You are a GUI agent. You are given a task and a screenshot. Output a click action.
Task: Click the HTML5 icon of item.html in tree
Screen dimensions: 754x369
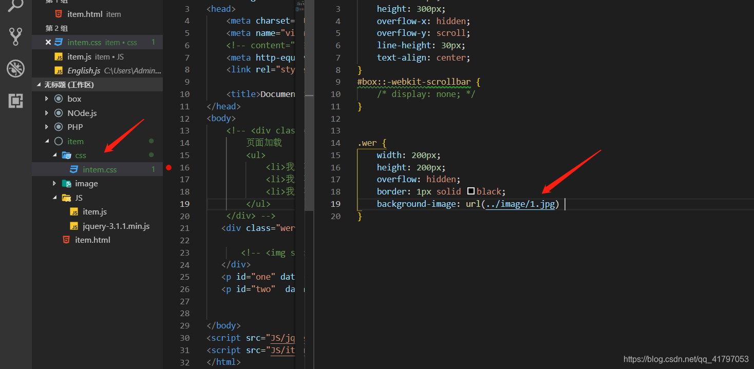(66, 240)
